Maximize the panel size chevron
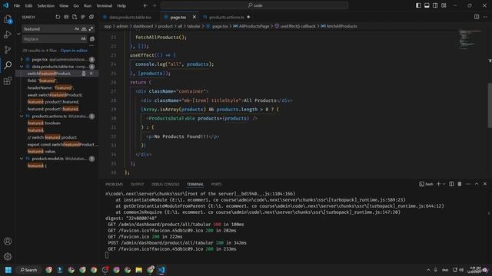This screenshot has height=276, width=492. pos(477,184)
